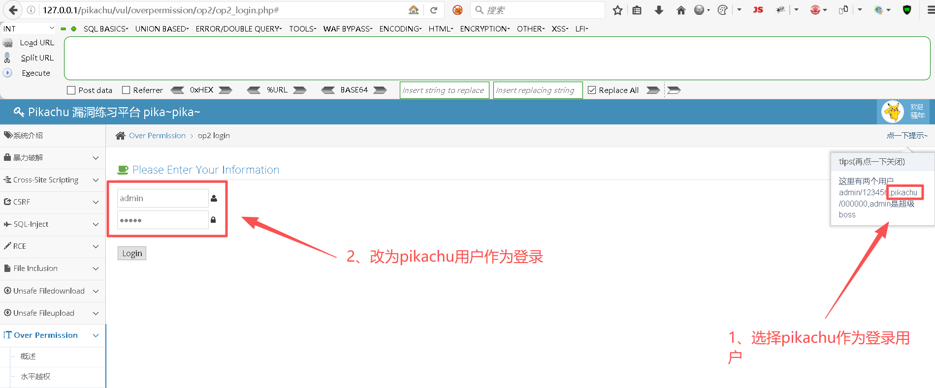The height and width of the screenshot is (388, 935).
Task: Click the left arrow beside %URL
Action: point(254,90)
